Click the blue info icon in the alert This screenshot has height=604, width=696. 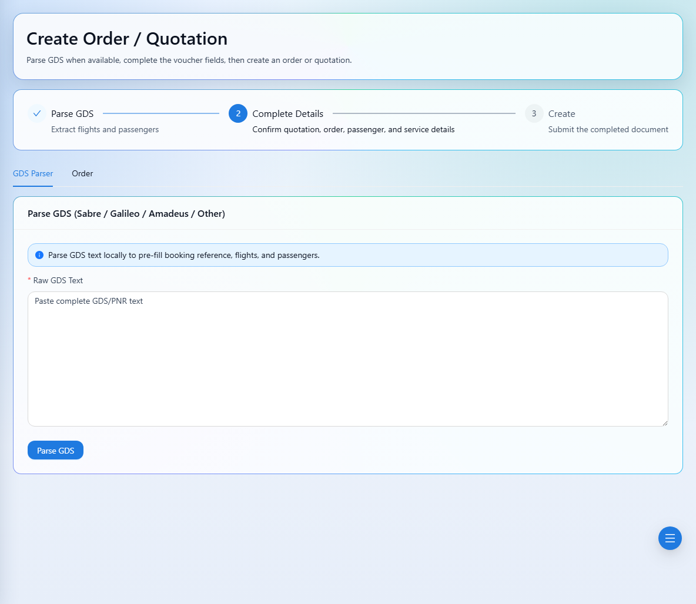[39, 255]
